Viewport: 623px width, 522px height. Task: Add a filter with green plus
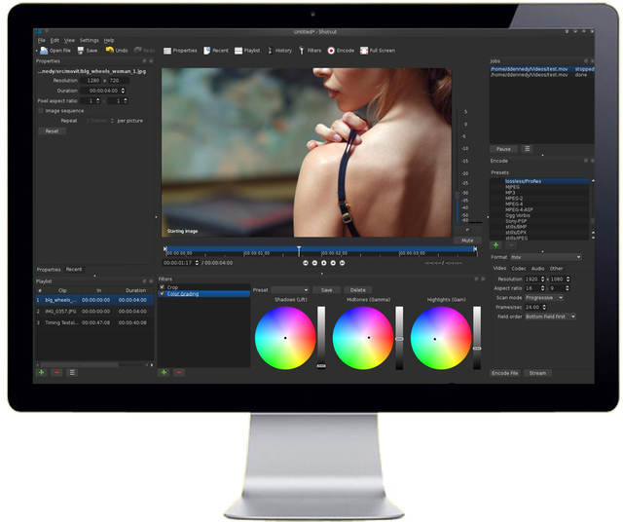pyautogui.click(x=164, y=373)
